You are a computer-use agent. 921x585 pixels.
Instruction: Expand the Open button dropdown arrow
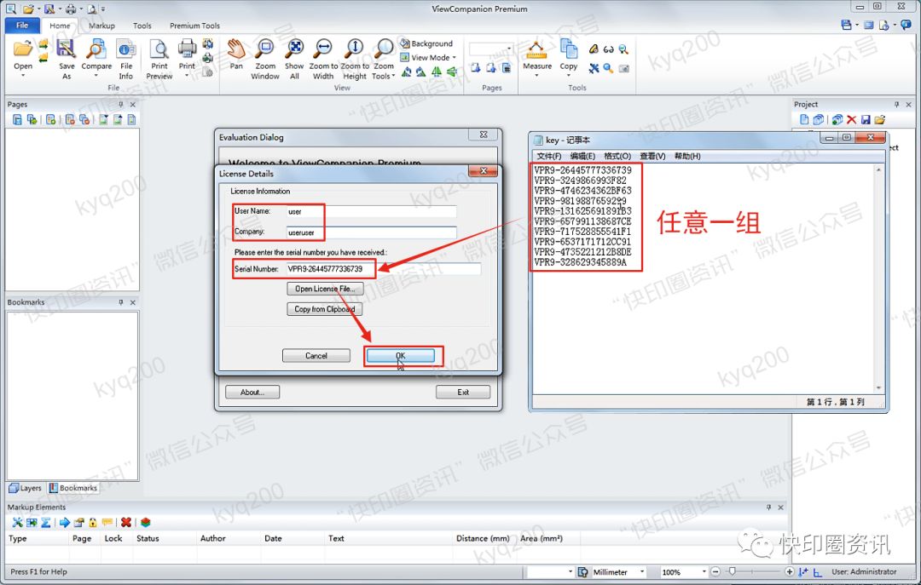click(23, 75)
